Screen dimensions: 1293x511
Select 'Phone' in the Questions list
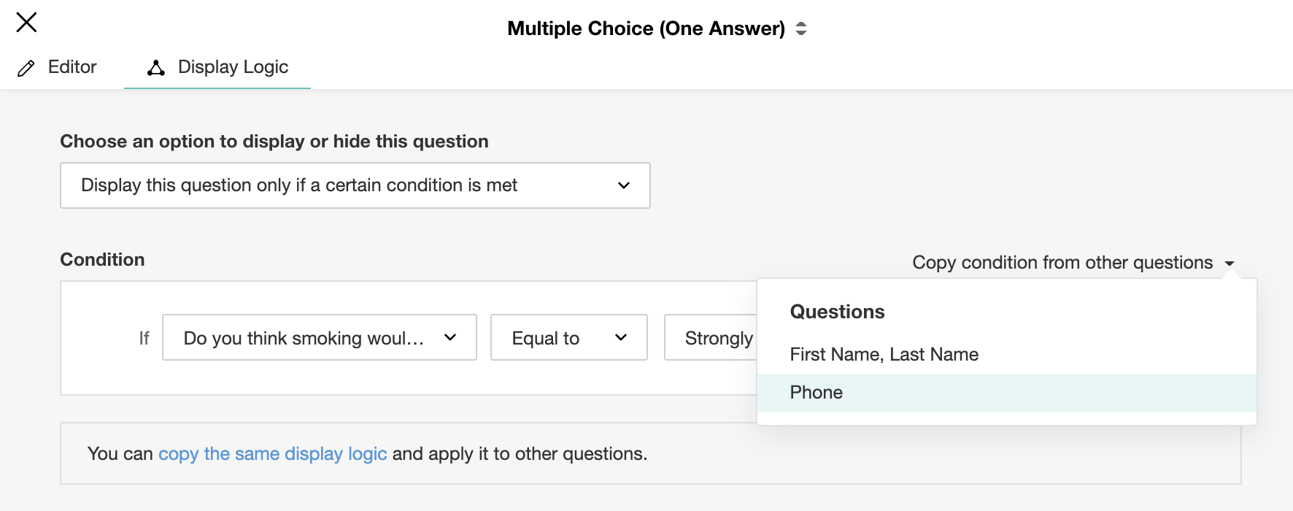[x=817, y=393]
